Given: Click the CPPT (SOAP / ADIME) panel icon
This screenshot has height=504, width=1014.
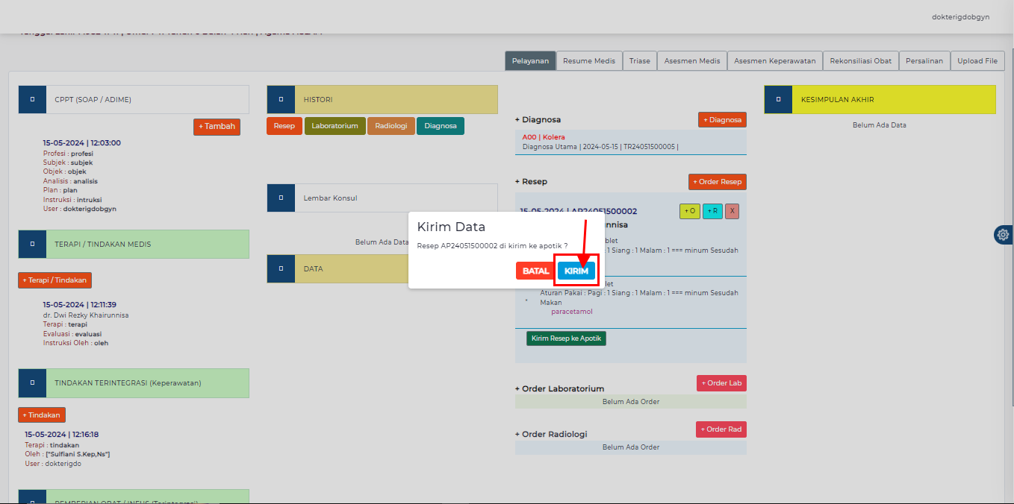Looking at the screenshot, I should (x=32, y=99).
